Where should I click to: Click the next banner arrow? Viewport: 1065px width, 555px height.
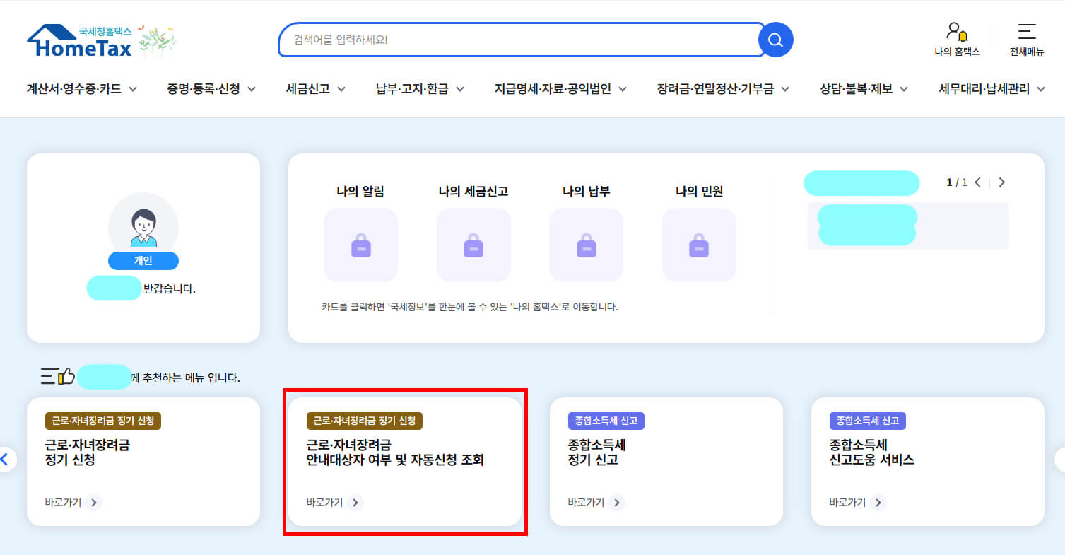(1001, 182)
